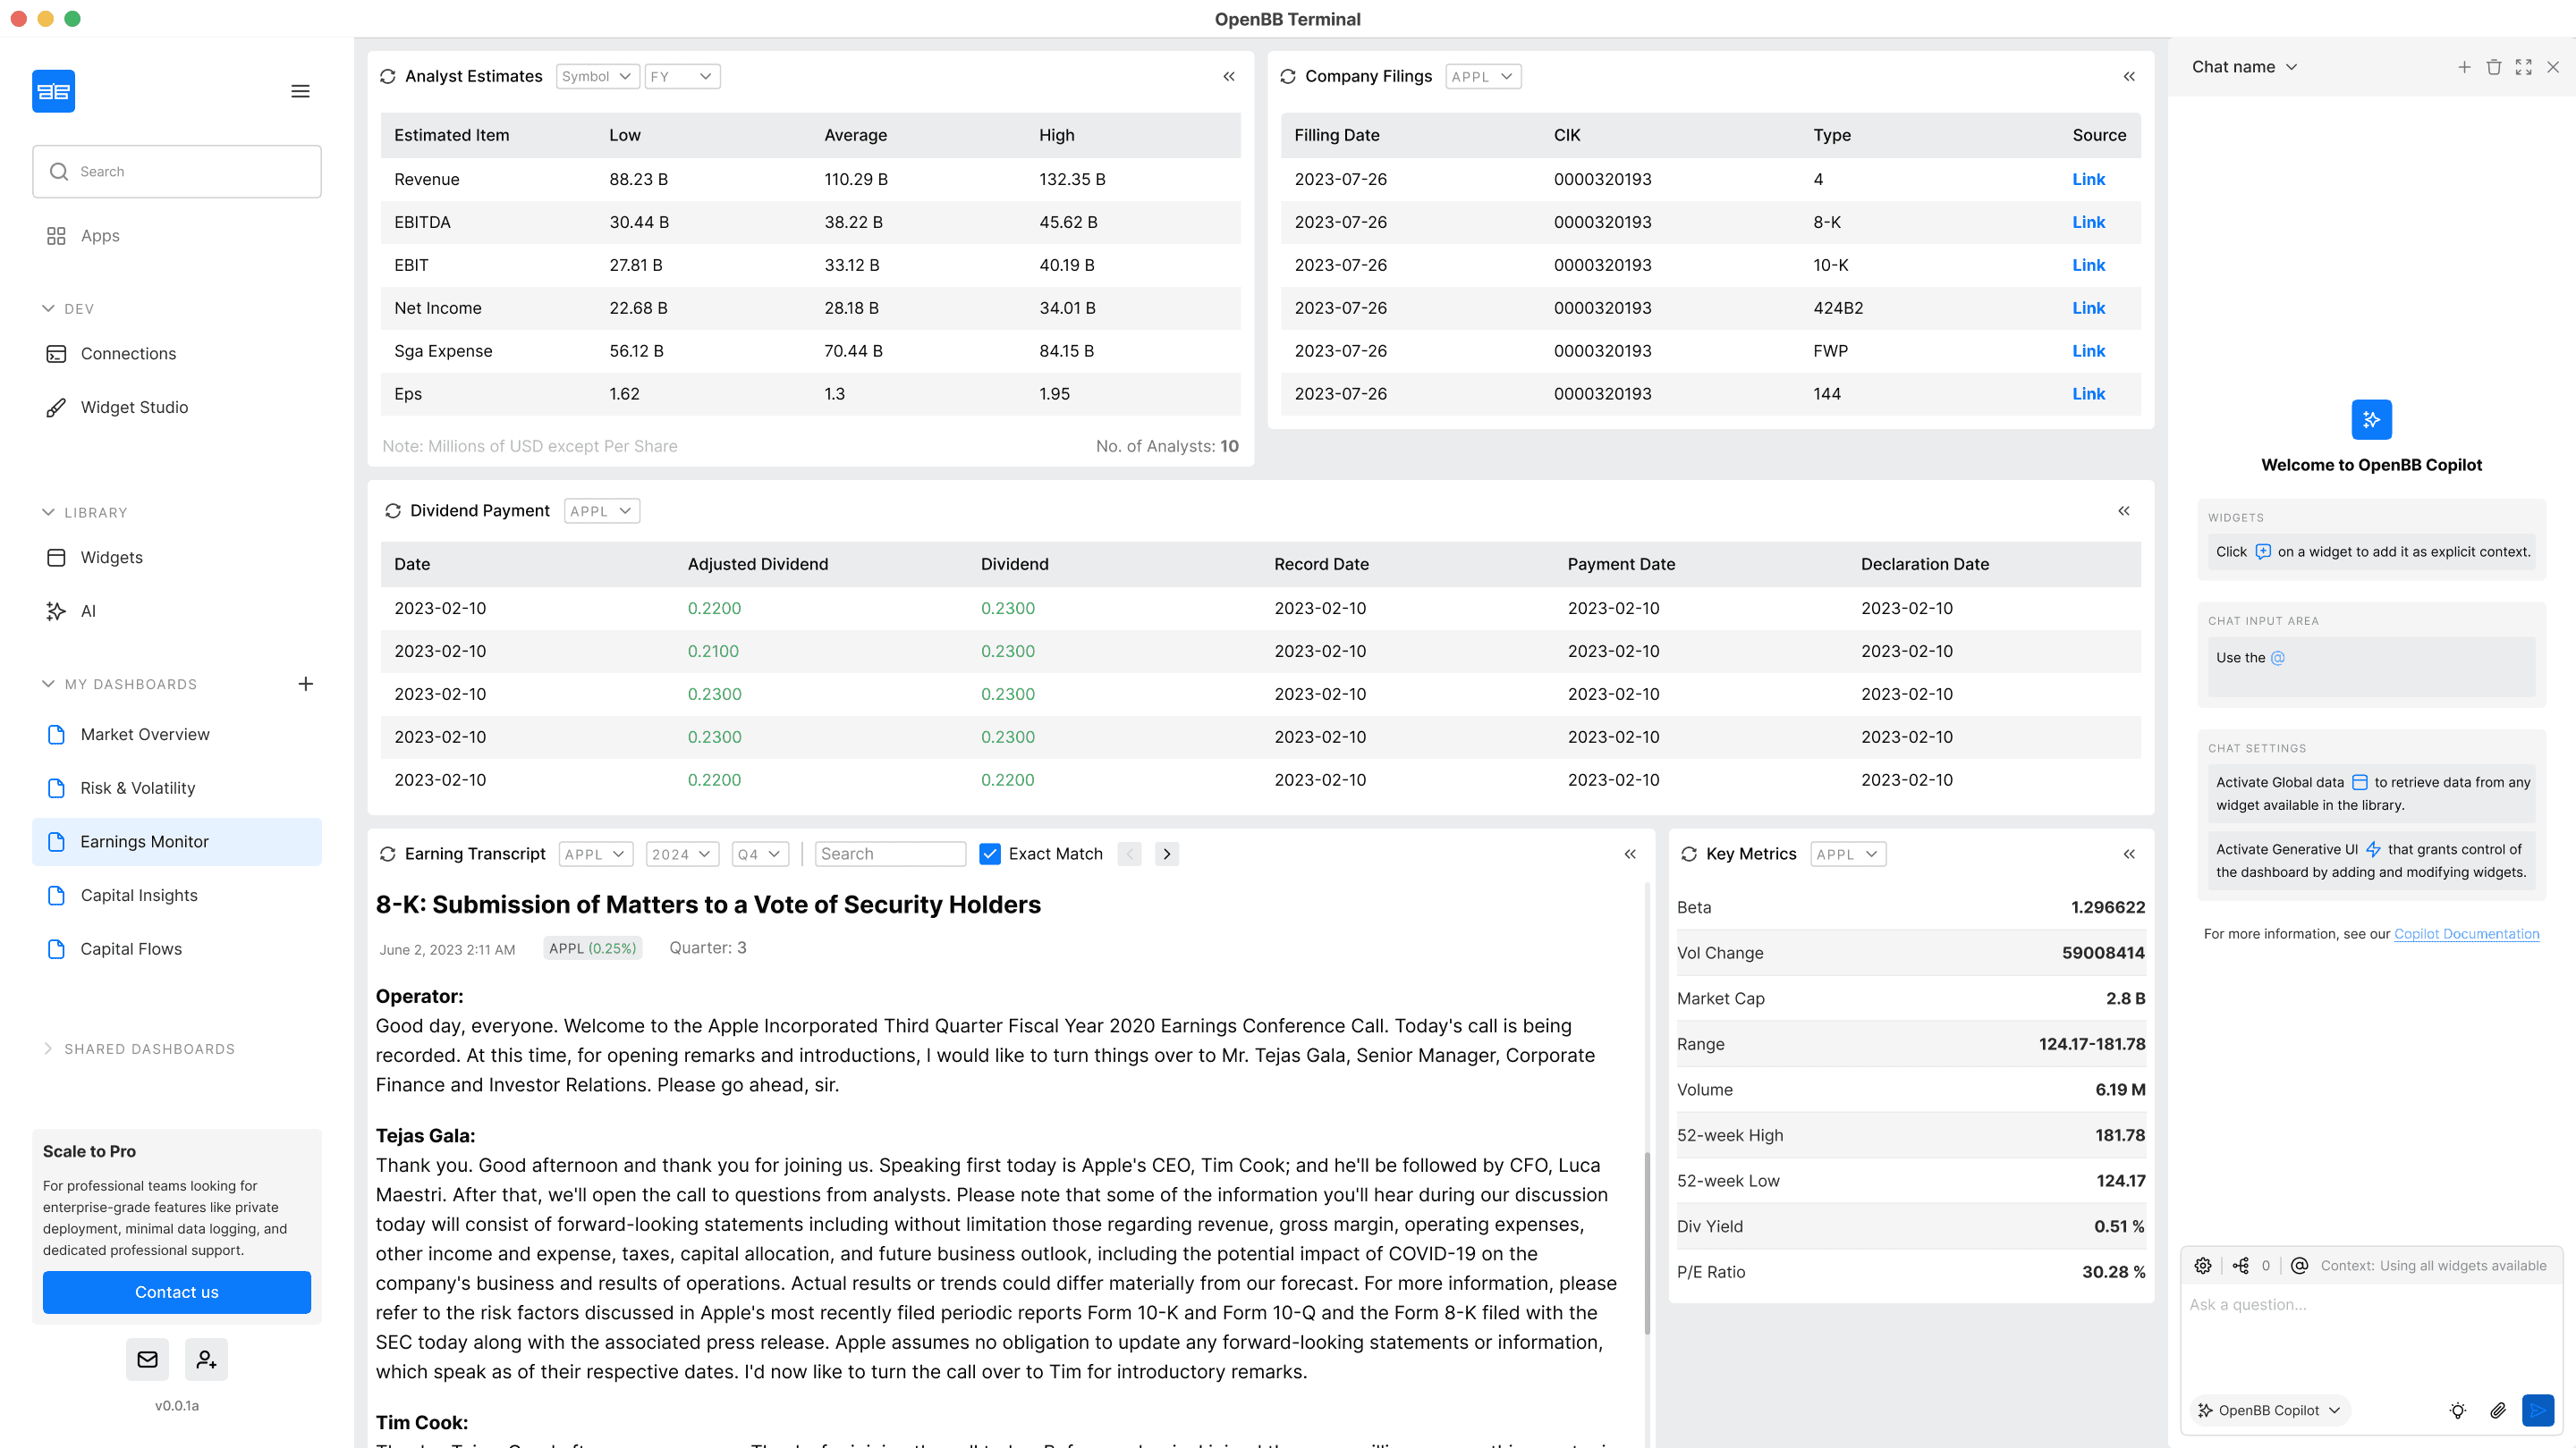Click the hamburger menu icon in sidebar

tap(300, 92)
